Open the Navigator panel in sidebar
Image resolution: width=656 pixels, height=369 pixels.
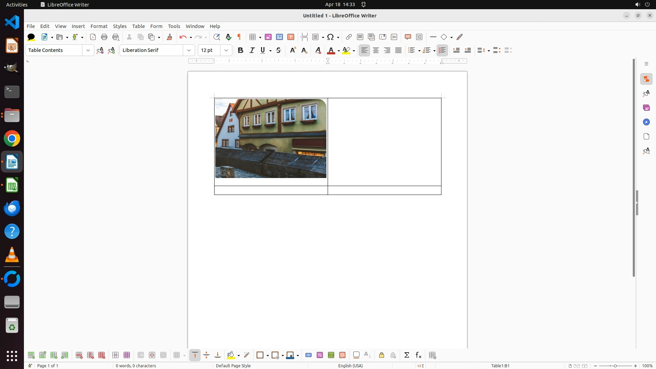[646, 122]
